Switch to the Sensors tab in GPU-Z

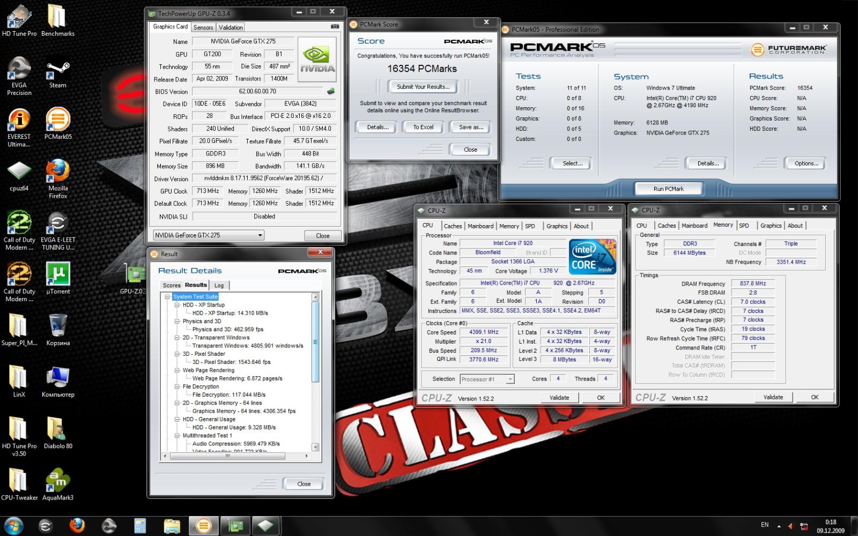203,27
